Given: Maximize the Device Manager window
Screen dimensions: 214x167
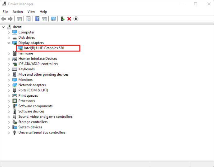Looking at the screenshot, I should tap(195, 4).
